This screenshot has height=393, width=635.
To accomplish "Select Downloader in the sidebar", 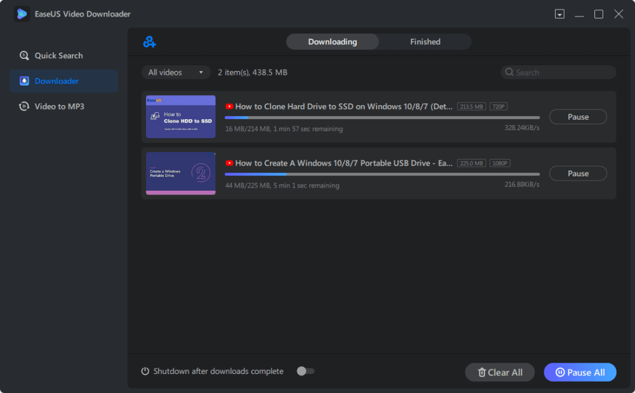I will coord(57,81).
